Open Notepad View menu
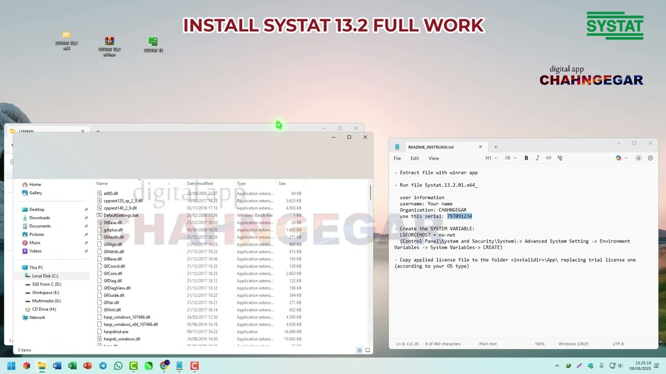Image resolution: width=666 pixels, height=374 pixels. [x=433, y=158]
